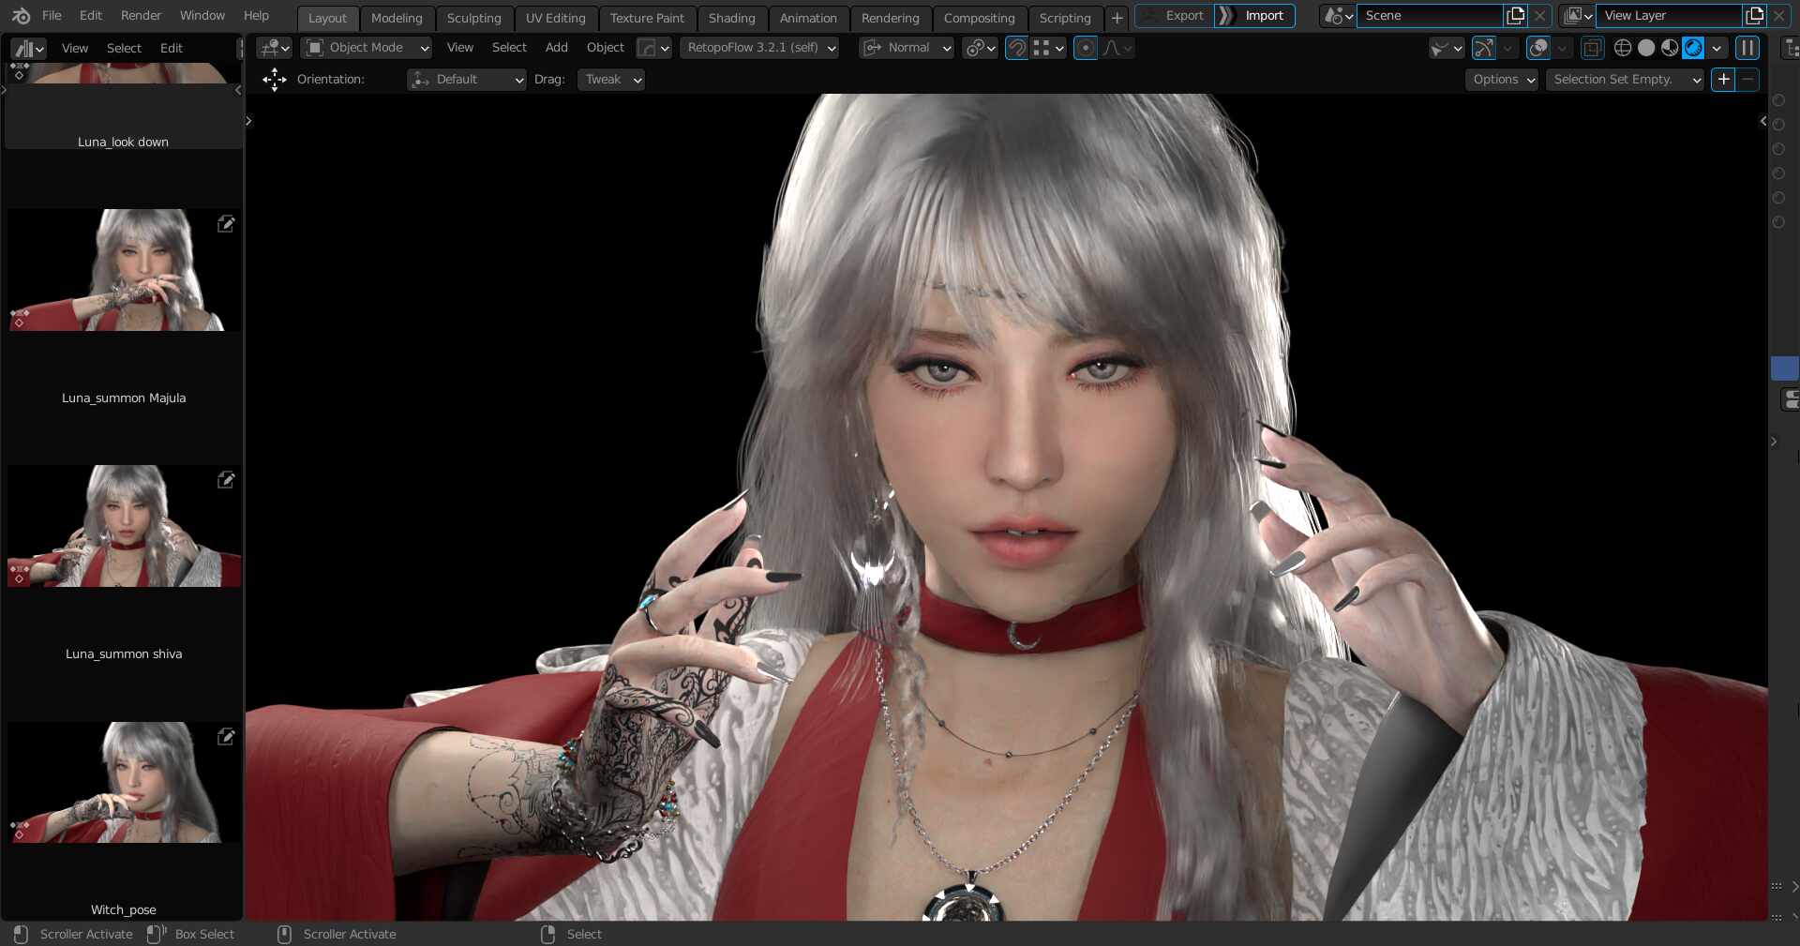Open the Object Mode dropdown

(366, 48)
